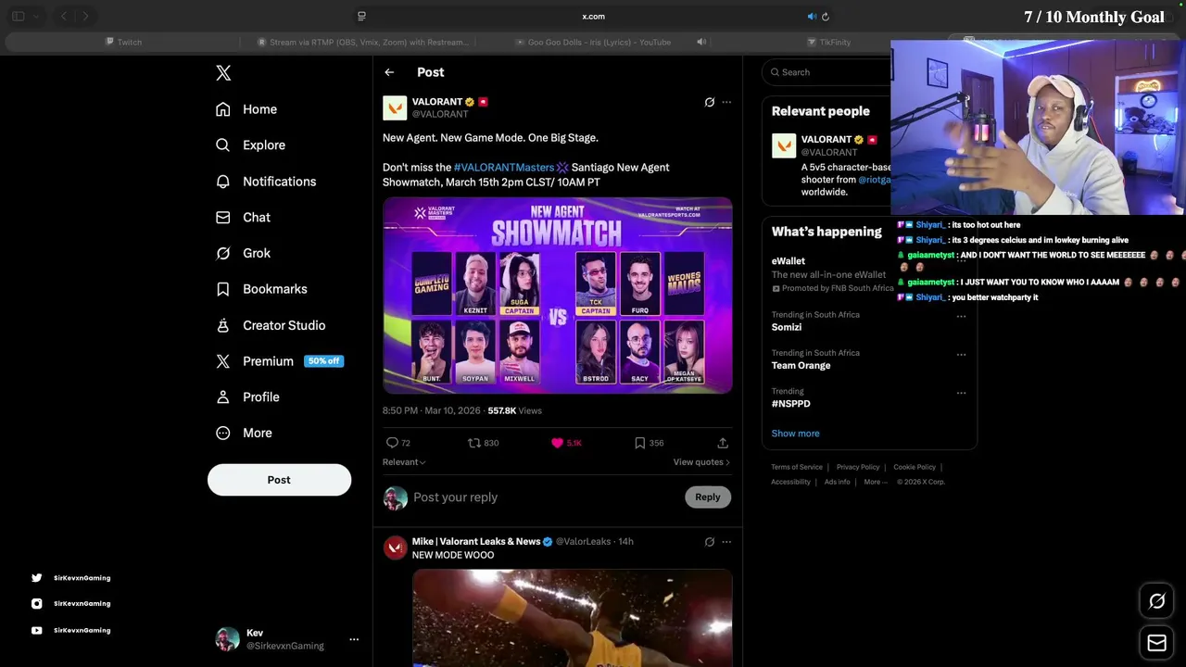Open Notifications

[266, 182]
